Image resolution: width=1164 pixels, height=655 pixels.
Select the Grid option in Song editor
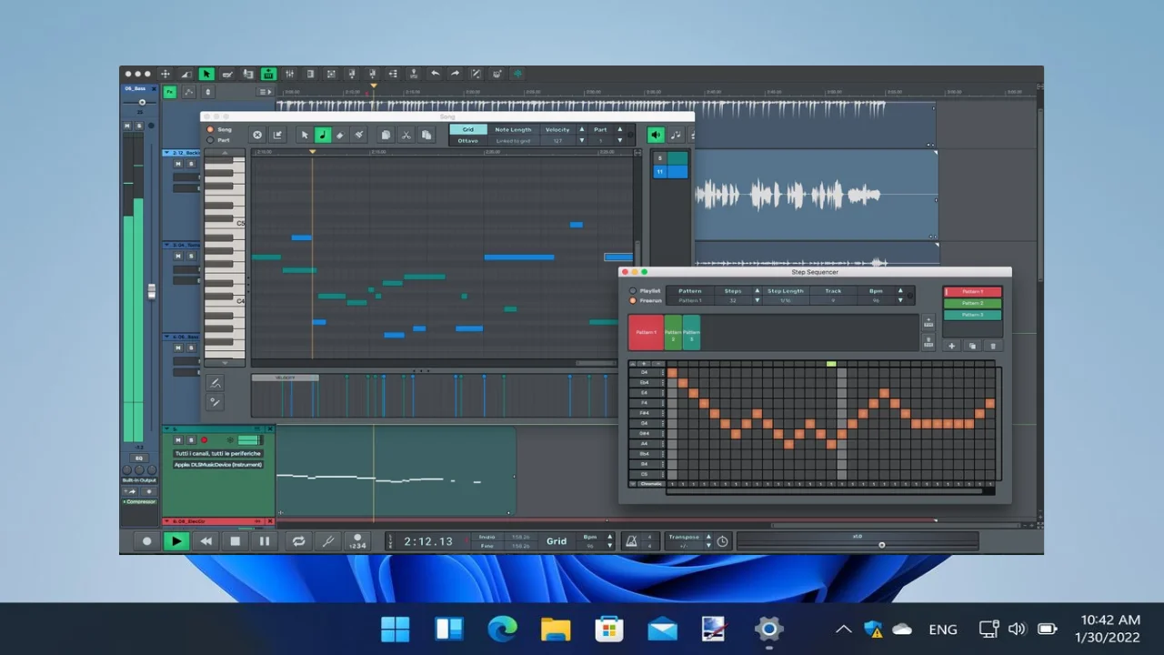tap(467, 129)
